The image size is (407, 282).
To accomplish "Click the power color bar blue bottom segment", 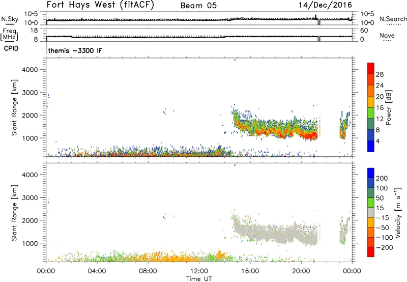I will pyautogui.click(x=371, y=146).
